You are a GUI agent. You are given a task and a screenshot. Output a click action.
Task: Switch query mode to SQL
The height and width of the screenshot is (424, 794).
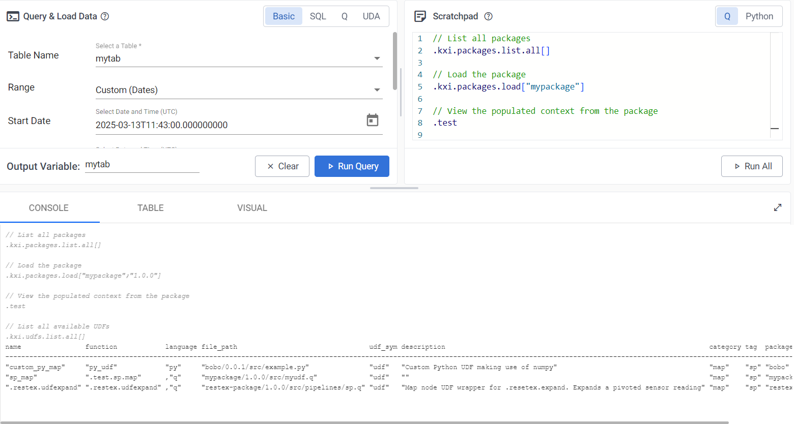318,16
